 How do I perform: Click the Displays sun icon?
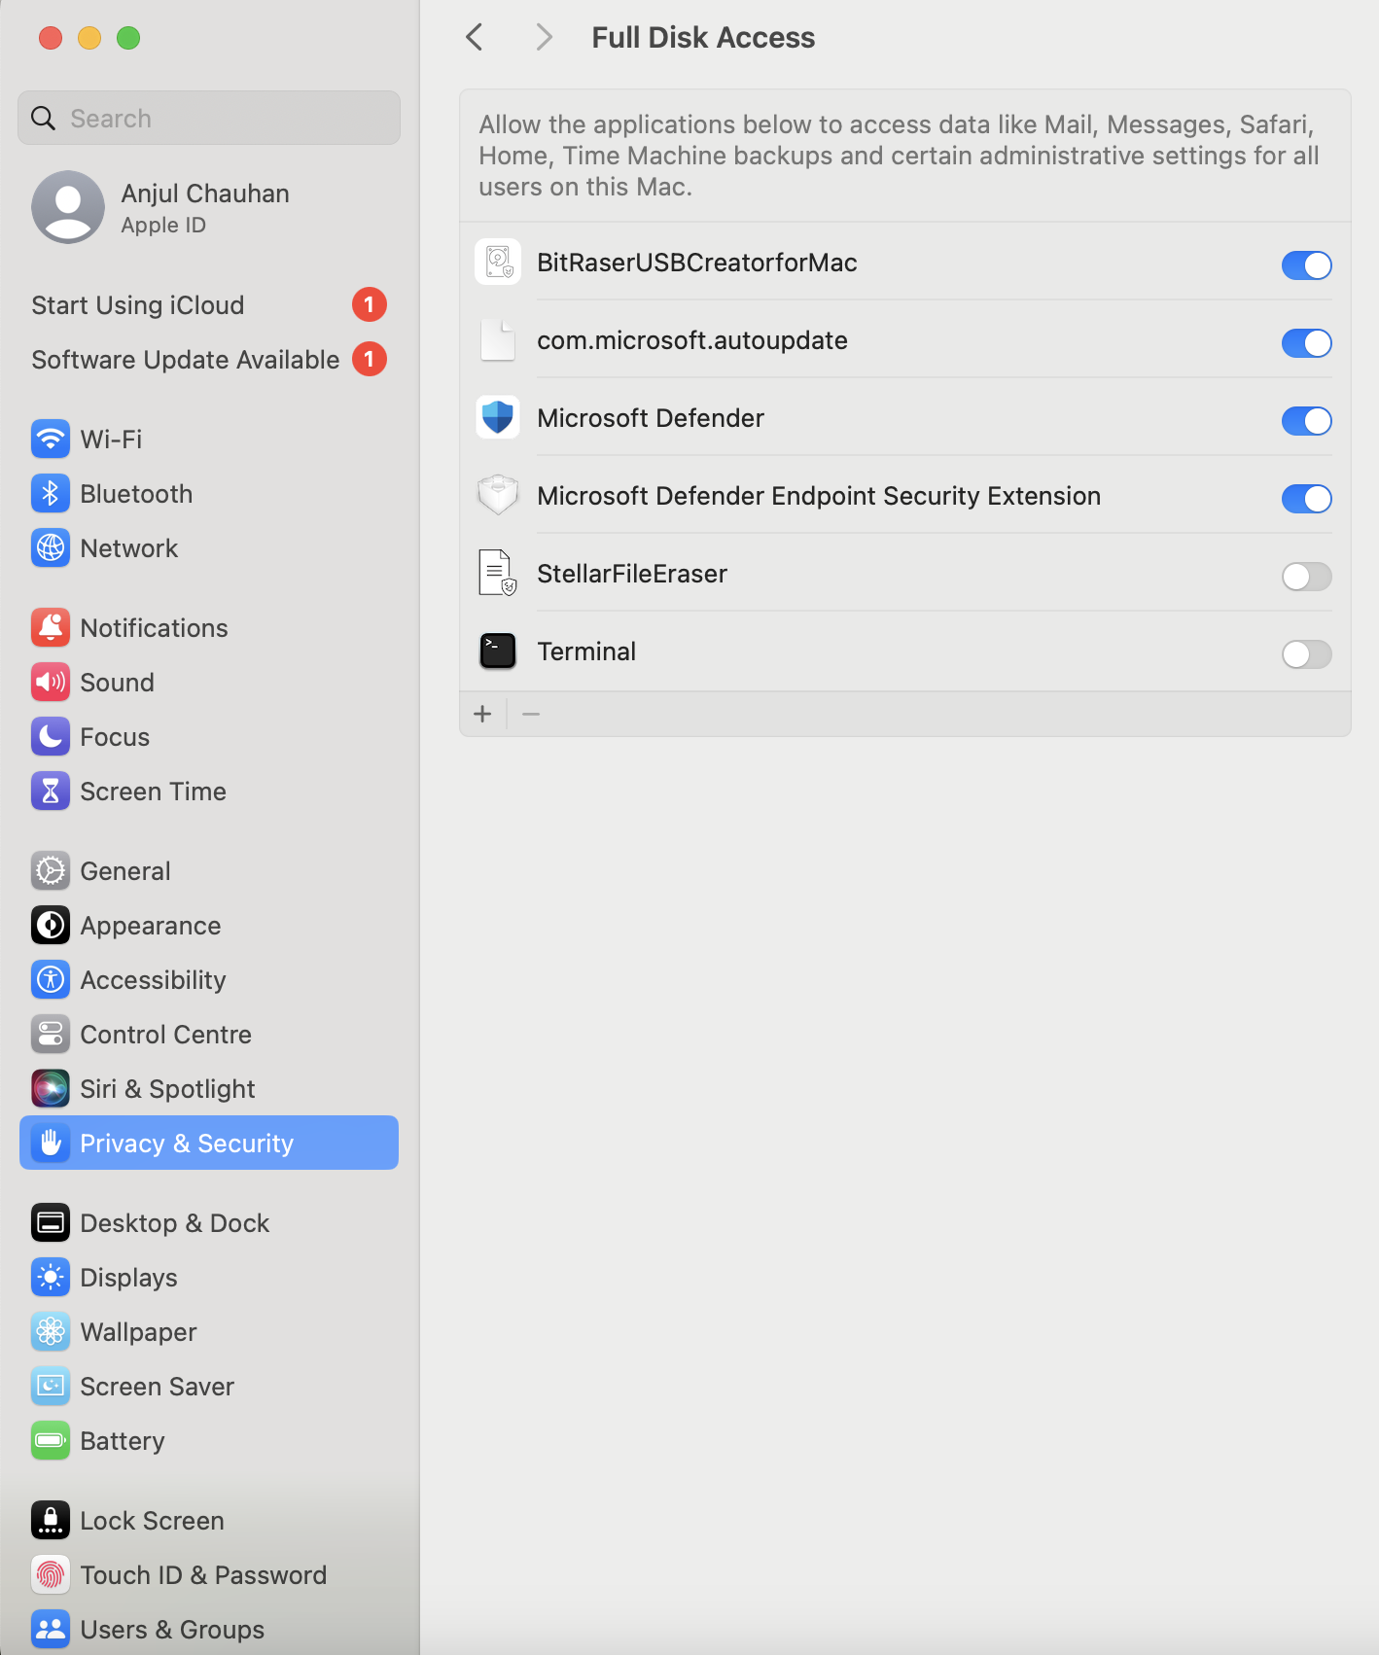click(x=51, y=1278)
